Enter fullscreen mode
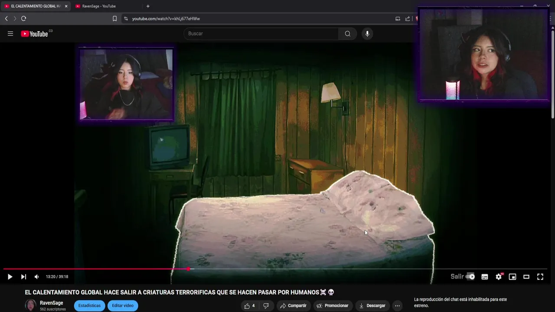This screenshot has width=555, height=312. [540, 276]
